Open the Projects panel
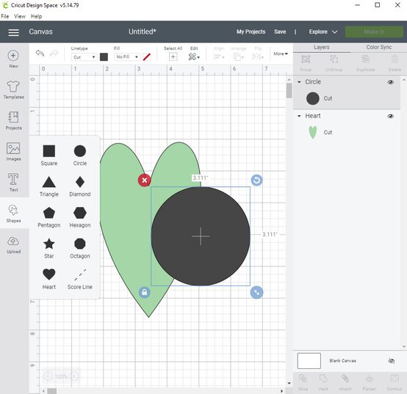The image size is (407, 394). click(13, 120)
